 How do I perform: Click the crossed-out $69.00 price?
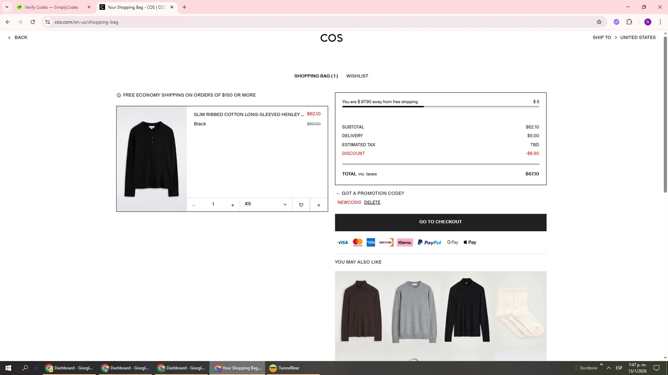tap(314, 124)
